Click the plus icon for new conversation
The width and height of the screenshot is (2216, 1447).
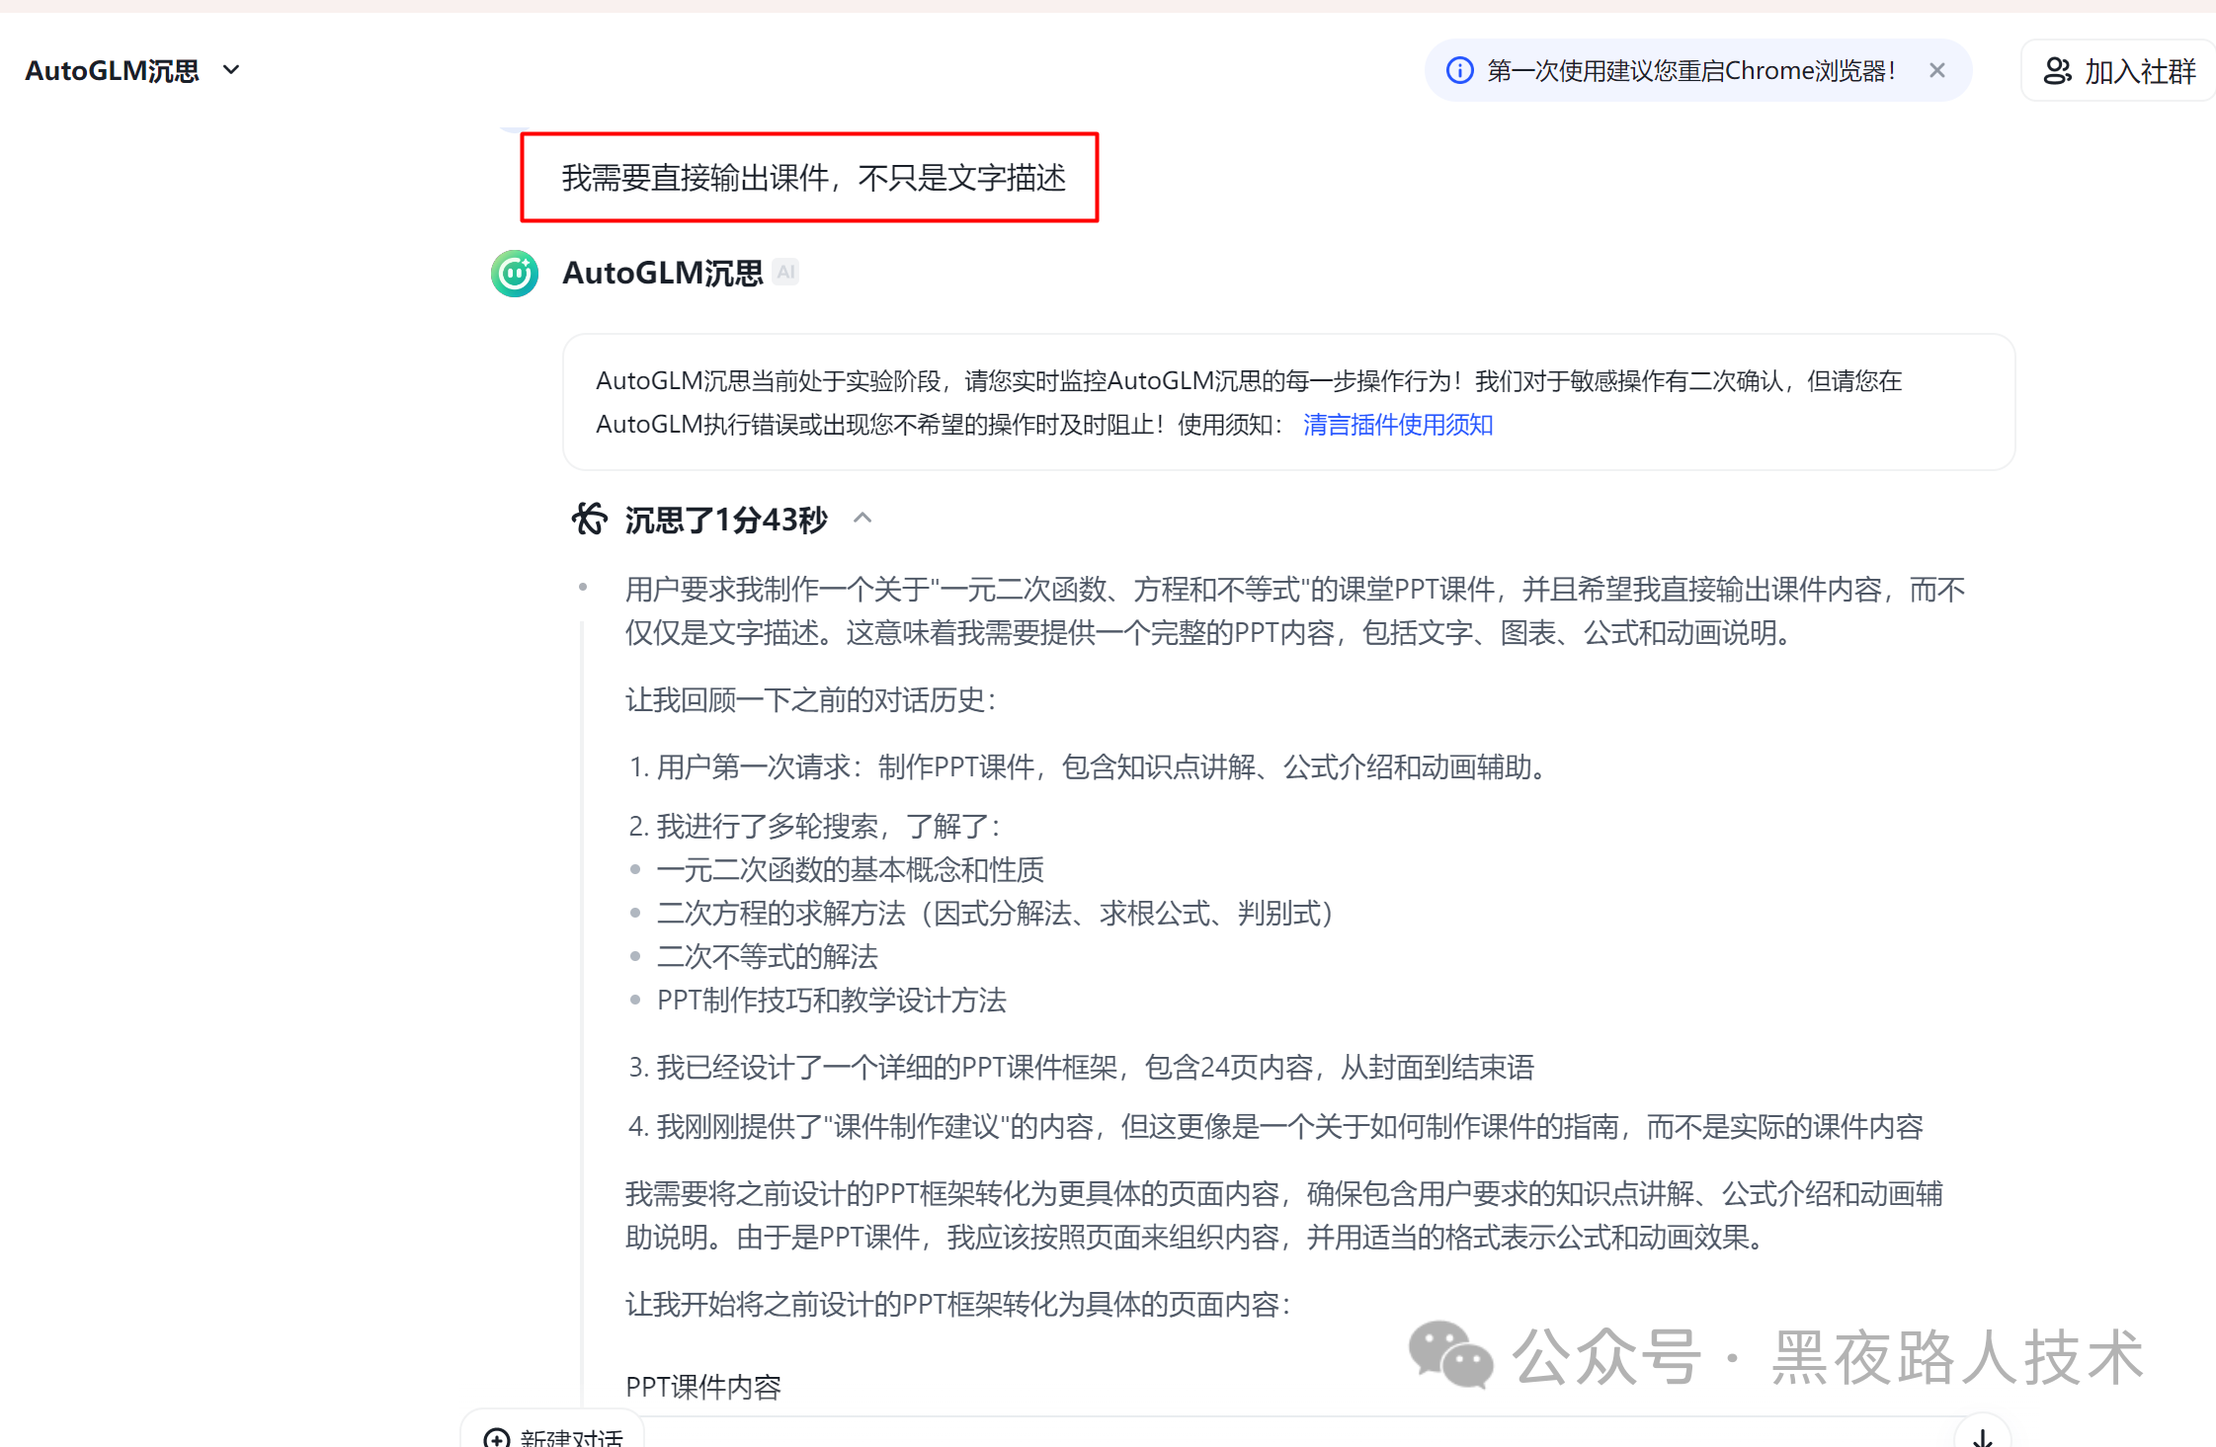coord(497,1438)
